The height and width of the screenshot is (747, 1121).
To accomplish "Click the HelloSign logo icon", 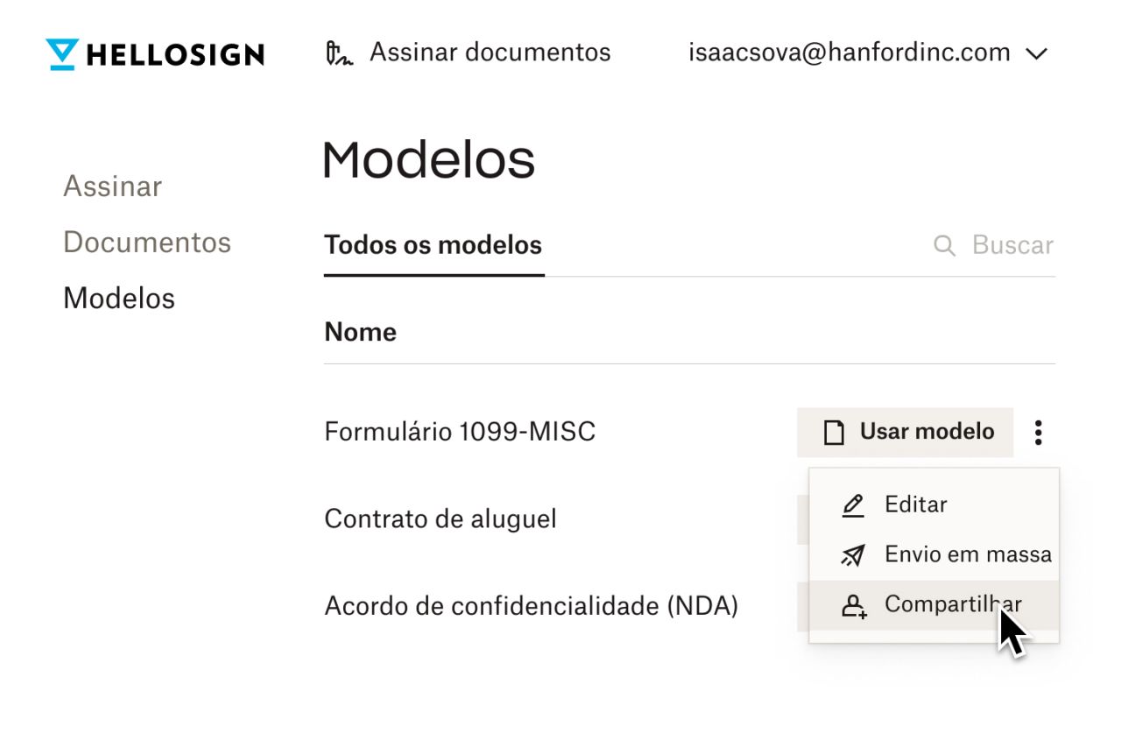I will (60, 54).
